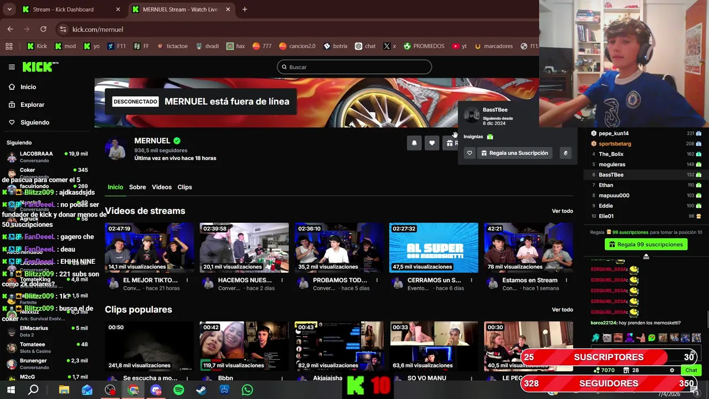709x399 pixels.
Task: Open options menu for EL MEJOR TIKTO video
Action: coord(187,280)
